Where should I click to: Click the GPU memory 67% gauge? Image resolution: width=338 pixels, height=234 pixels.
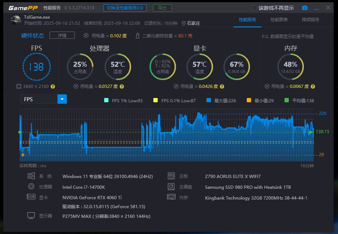pos(237,67)
